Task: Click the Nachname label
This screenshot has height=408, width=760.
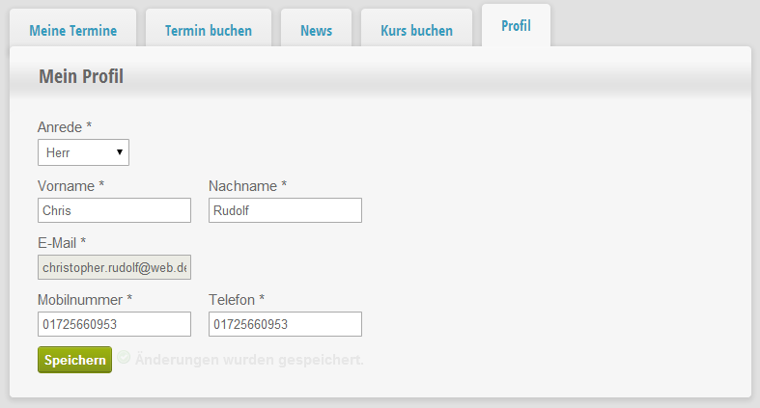Action: pos(247,186)
